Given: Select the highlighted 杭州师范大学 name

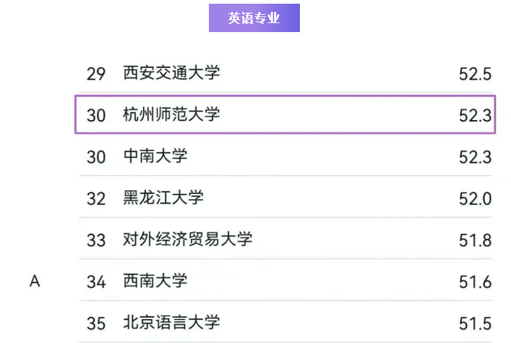Looking at the screenshot, I should point(172,115).
